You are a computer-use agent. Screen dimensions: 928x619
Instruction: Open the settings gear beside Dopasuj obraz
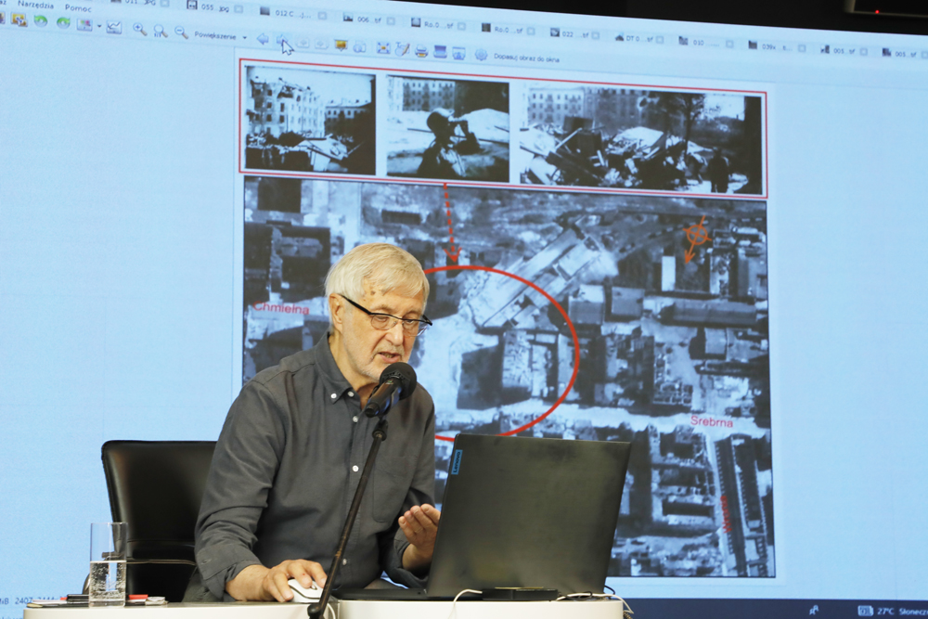[x=481, y=55]
